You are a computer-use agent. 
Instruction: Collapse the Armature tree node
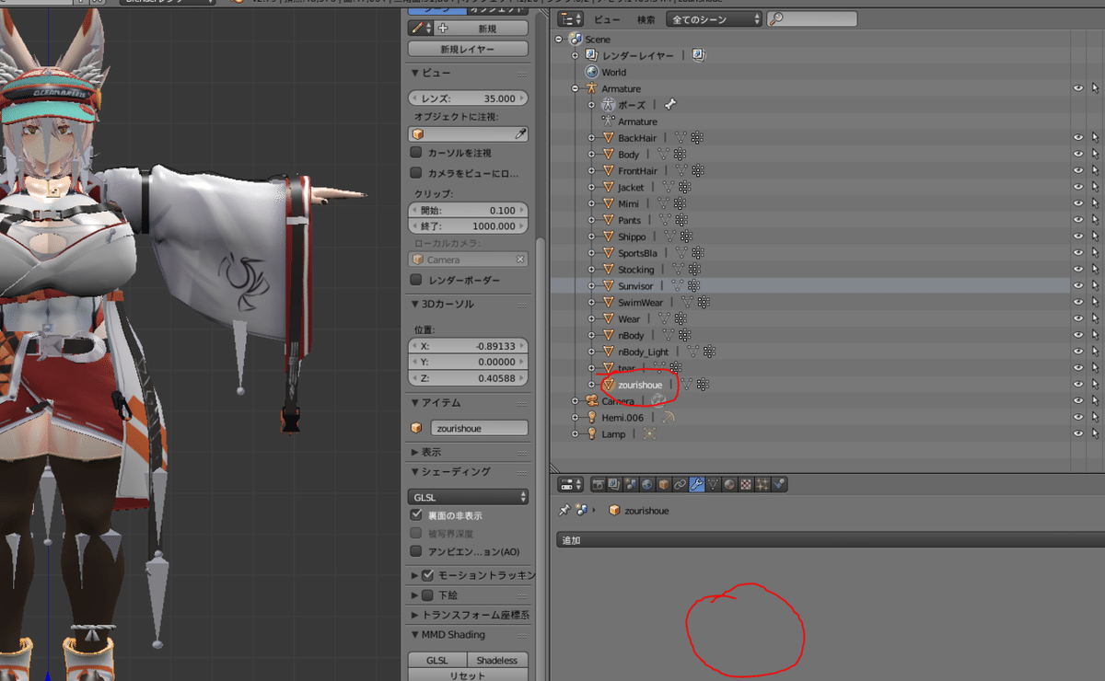pos(576,88)
